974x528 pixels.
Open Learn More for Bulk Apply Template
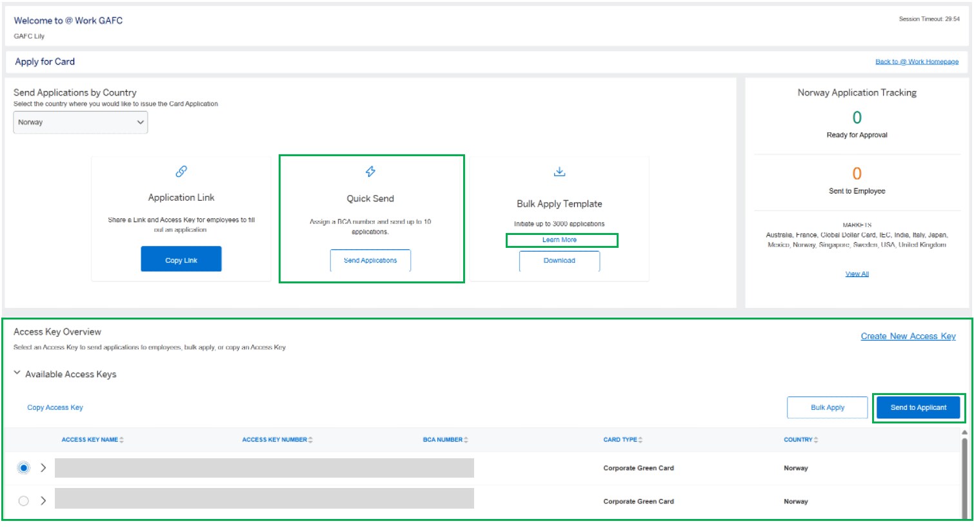559,239
